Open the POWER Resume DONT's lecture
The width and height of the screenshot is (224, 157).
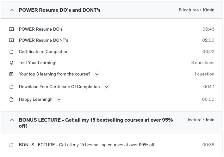[x=43, y=40]
